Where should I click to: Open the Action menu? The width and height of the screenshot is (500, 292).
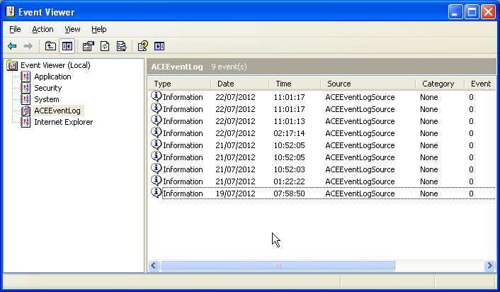[42, 29]
